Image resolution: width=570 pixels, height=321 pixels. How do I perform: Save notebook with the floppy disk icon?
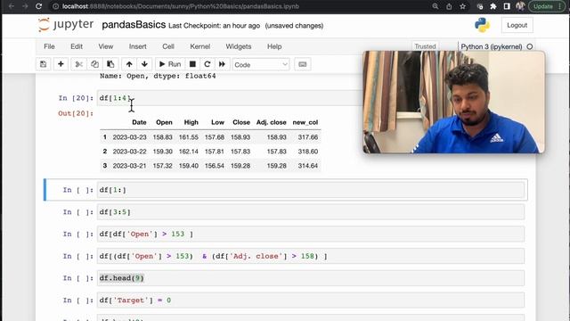tap(44, 64)
